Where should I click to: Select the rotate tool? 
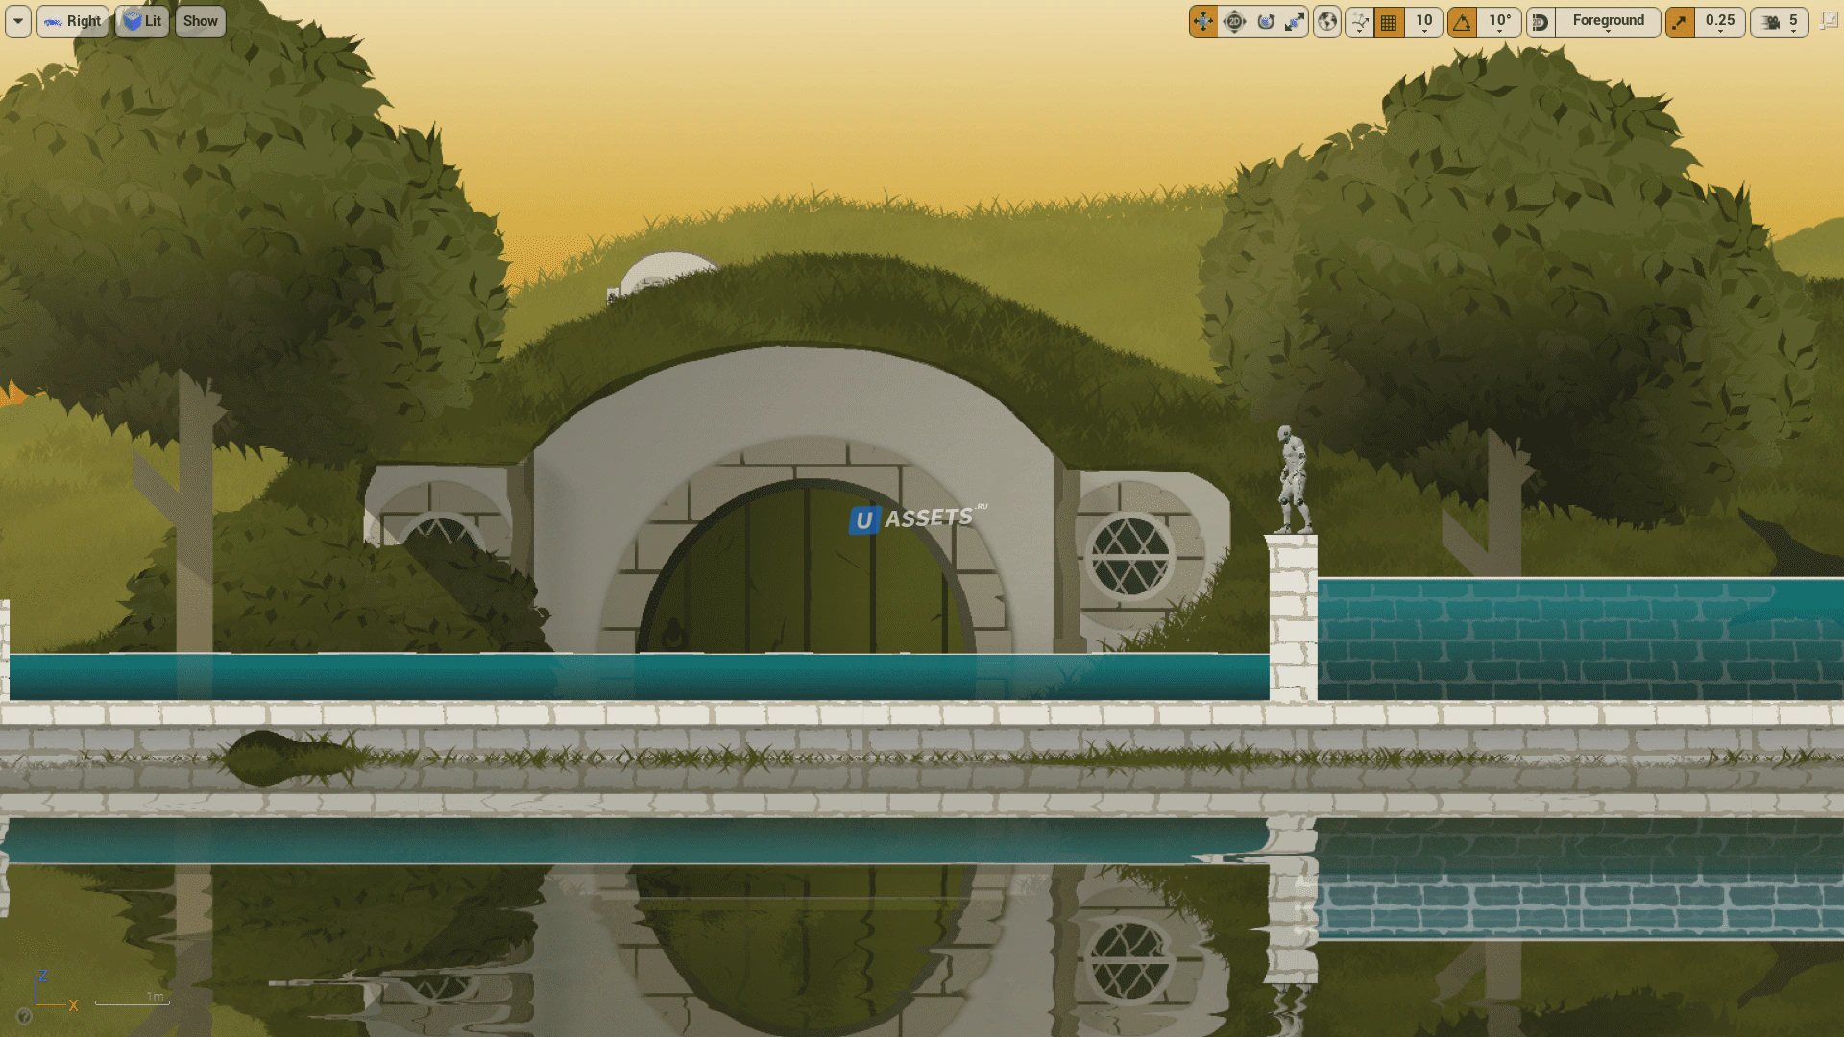coord(1266,21)
